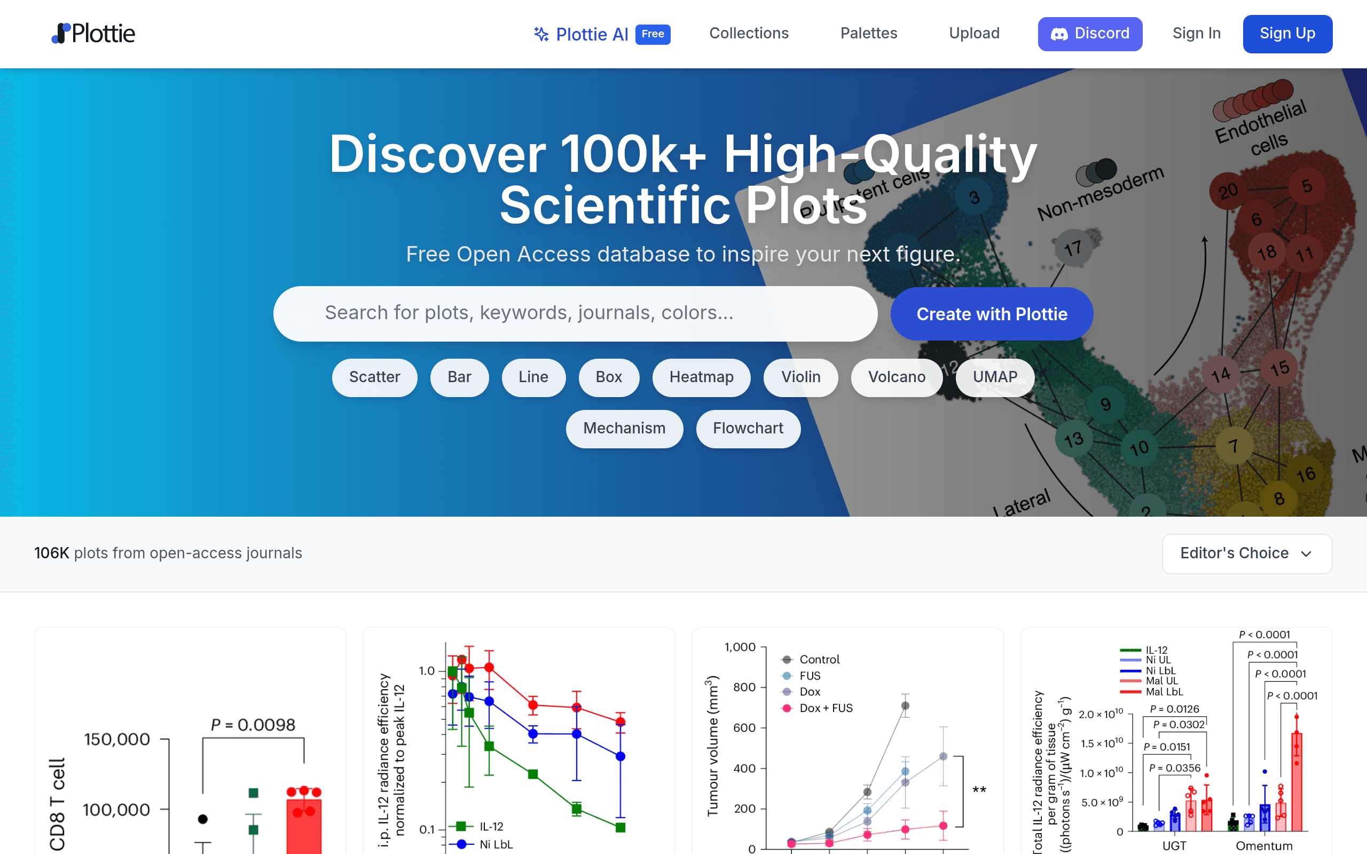Select the Volcano filter chip
This screenshot has width=1367, height=854.
click(x=897, y=377)
